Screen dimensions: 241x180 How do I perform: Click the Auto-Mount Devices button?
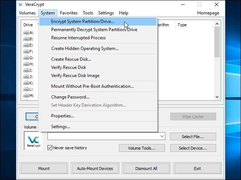coord(95,169)
